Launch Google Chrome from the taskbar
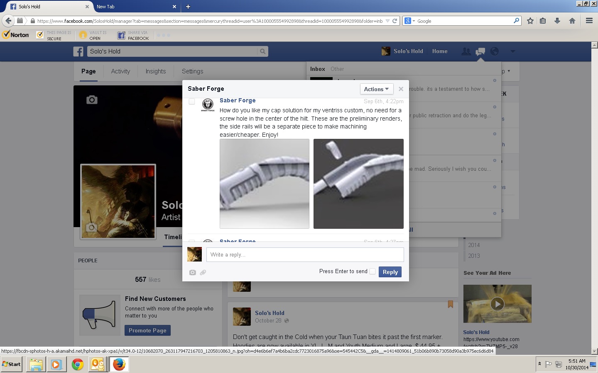This screenshot has height=373, width=598. pyautogui.click(x=77, y=364)
